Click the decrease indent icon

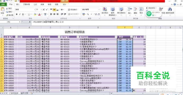pos(62,14)
